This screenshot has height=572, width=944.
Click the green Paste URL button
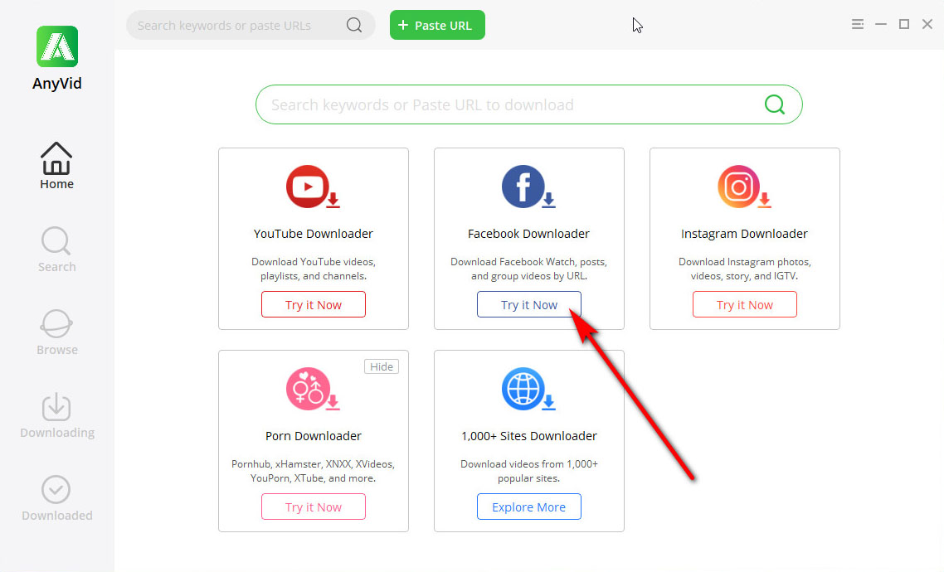[x=437, y=25]
